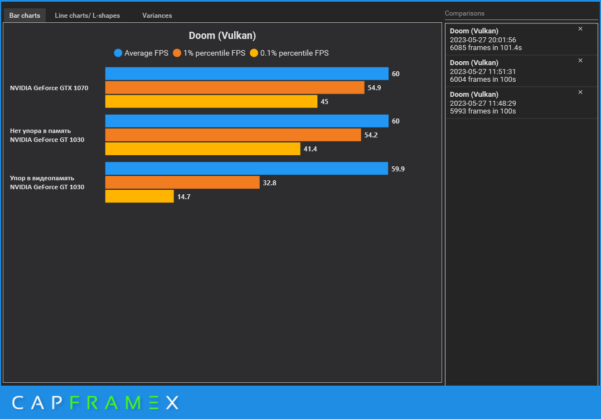Remove the 11:48:29 Doom comparison with its X
This screenshot has width=601, height=419.
580,92
